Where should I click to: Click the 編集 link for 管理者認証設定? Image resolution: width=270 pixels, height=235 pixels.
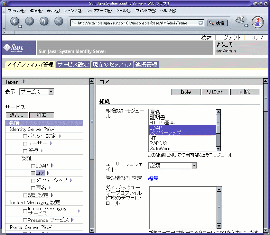coord(154,178)
